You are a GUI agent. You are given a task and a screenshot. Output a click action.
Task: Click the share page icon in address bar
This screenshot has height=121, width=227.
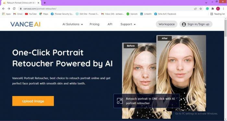[195, 9]
